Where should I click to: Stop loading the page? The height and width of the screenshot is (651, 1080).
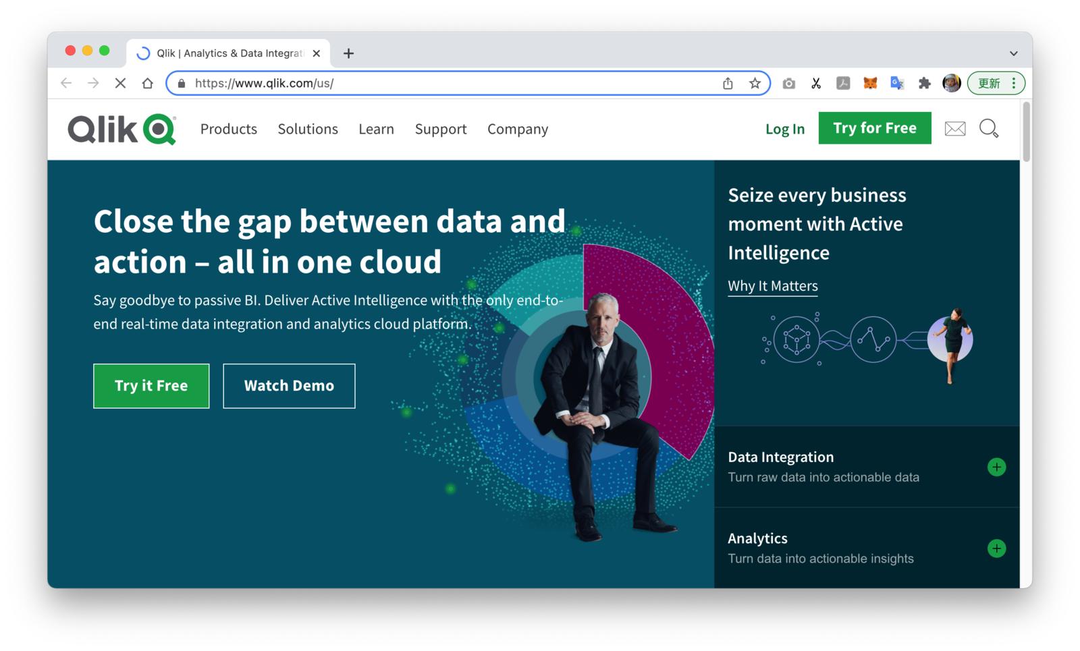point(120,83)
